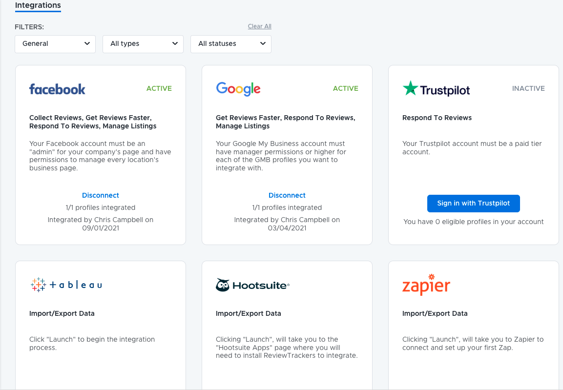563x390 pixels.
Task: Click Tableau's 'Import/Export Data' heading
Action: (62, 313)
